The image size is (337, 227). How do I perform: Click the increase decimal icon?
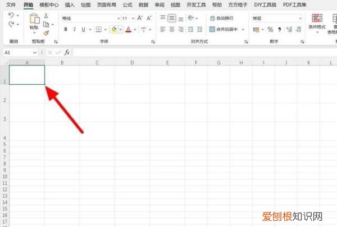[289, 29]
